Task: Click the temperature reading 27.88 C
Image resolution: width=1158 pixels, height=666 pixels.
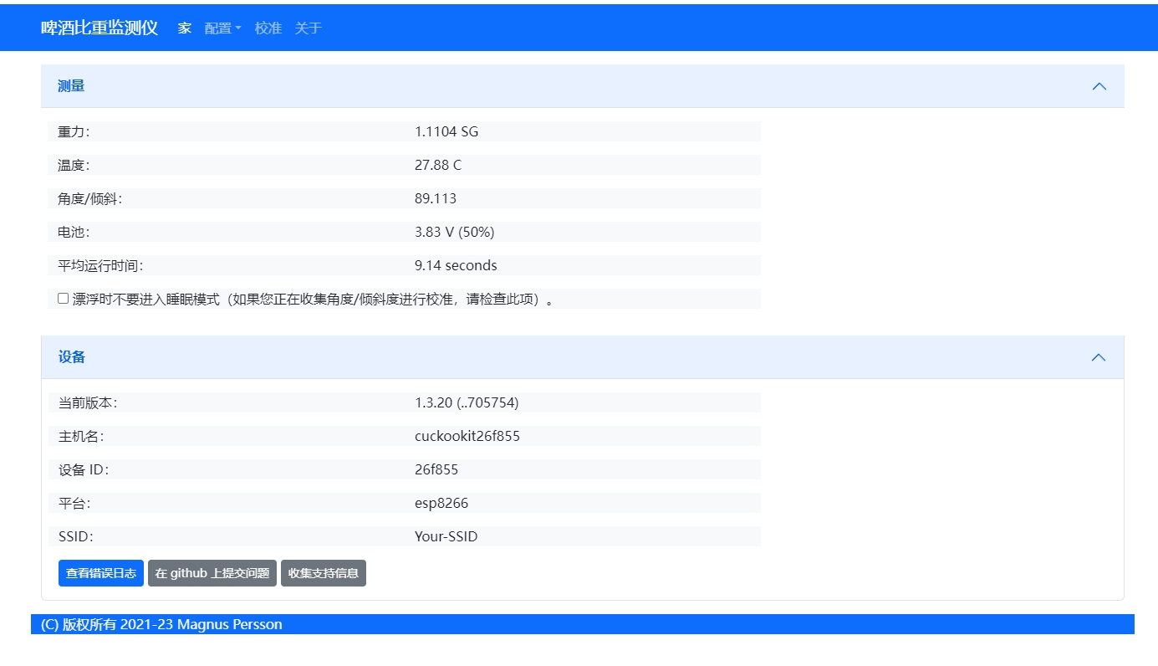Action: coord(437,165)
